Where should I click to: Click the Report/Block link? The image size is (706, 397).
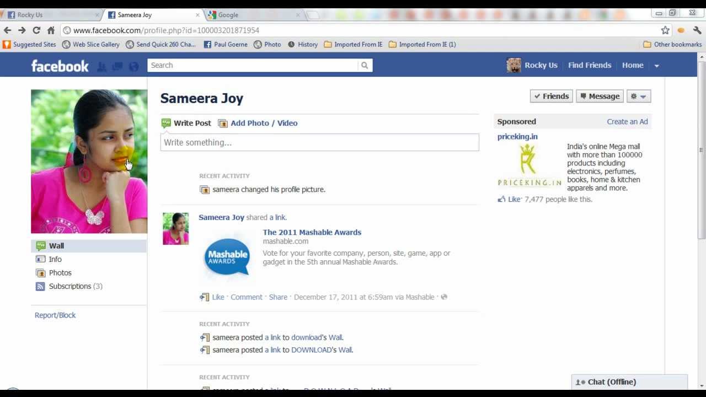pos(55,315)
